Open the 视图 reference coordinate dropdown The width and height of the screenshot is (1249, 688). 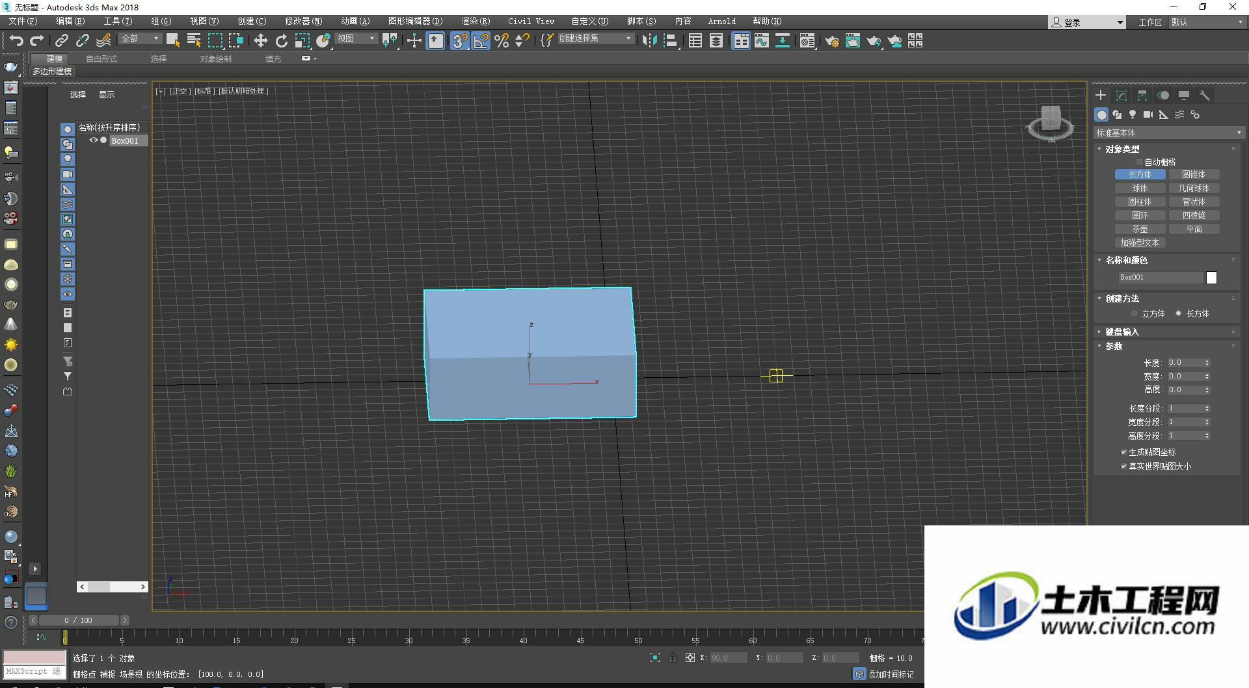click(x=356, y=39)
